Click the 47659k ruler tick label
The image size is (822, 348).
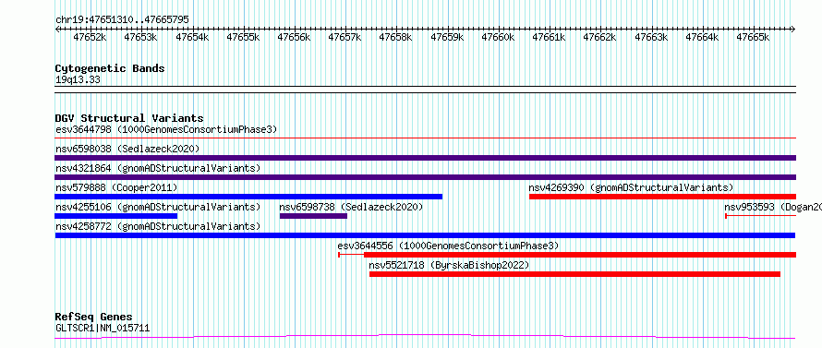(447, 37)
